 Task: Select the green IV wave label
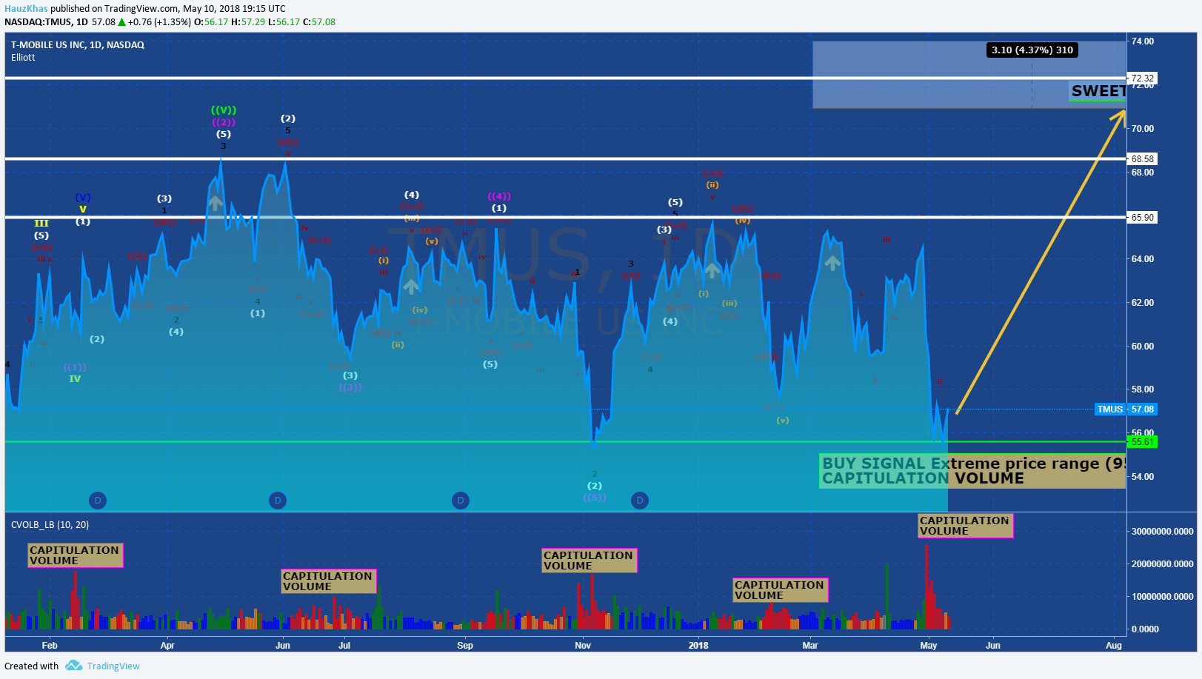[75, 379]
